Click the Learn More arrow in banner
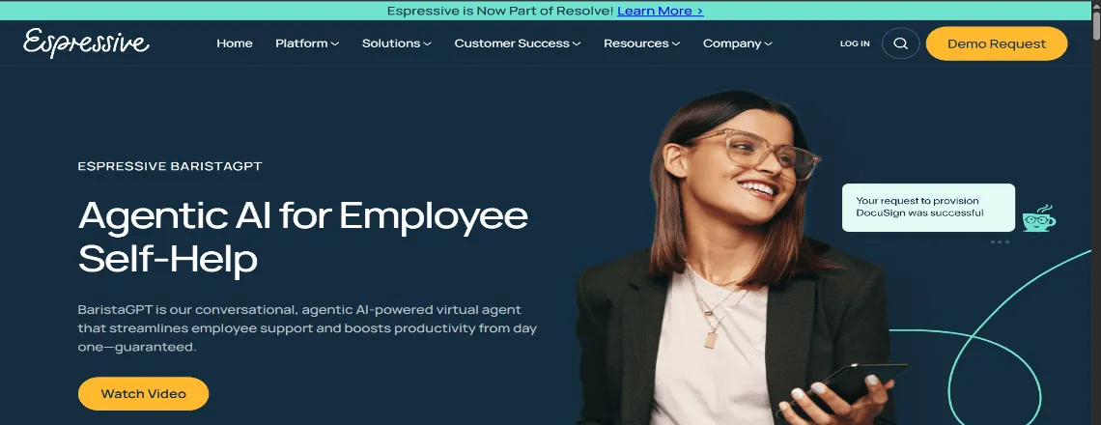The image size is (1101, 425). [698, 12]
